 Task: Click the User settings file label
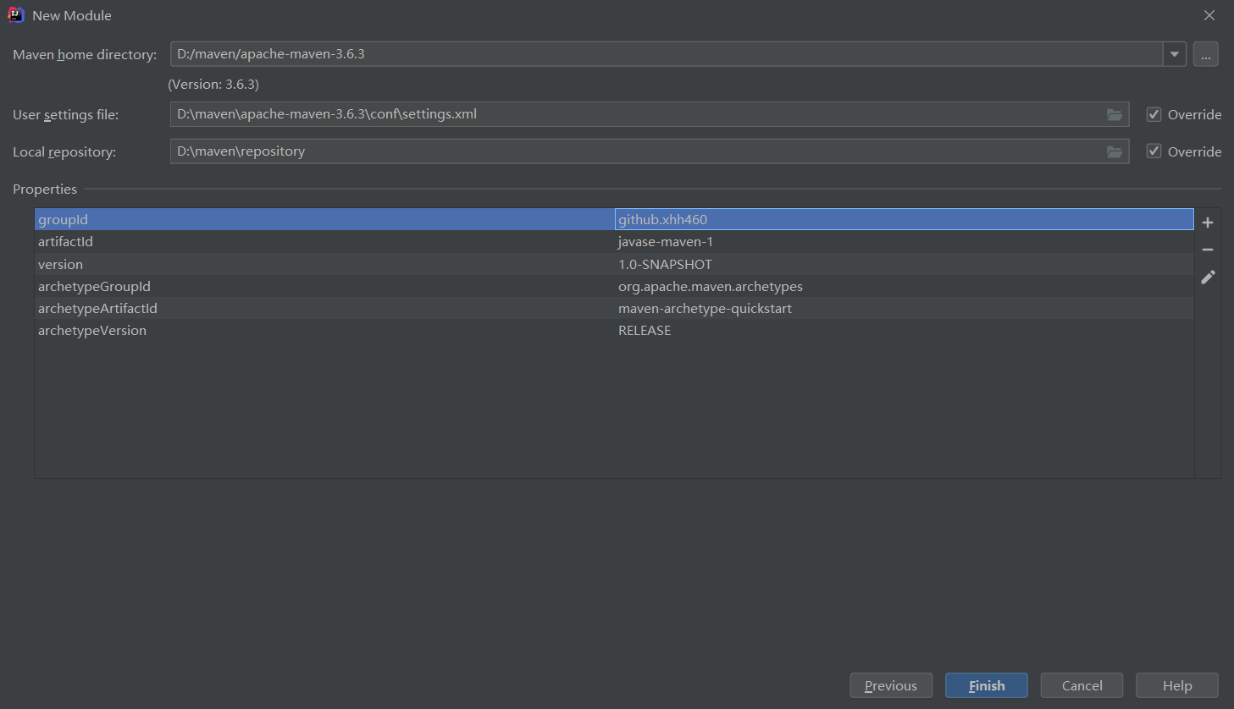coord(66,114)
